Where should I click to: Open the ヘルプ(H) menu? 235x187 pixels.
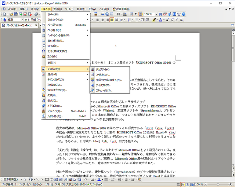coord(104,9)
